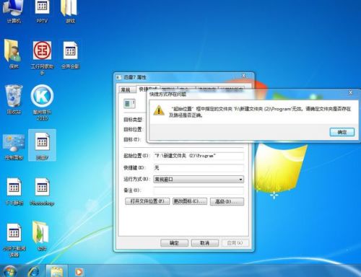This screenshot has height=277, width=361.
Task: Open the 计算机 desktop icon
Action: pos(13,11)
